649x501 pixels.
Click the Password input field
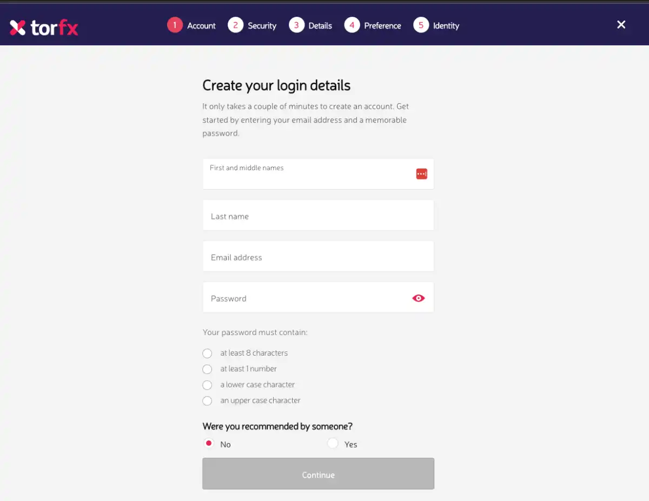(x=303, y=298)
